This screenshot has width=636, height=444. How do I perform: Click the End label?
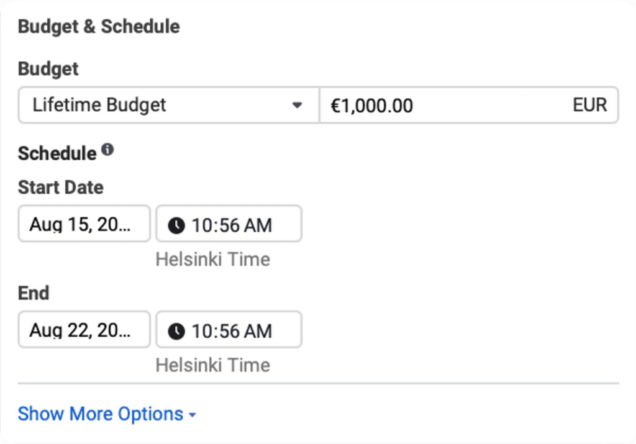point(34,293)
